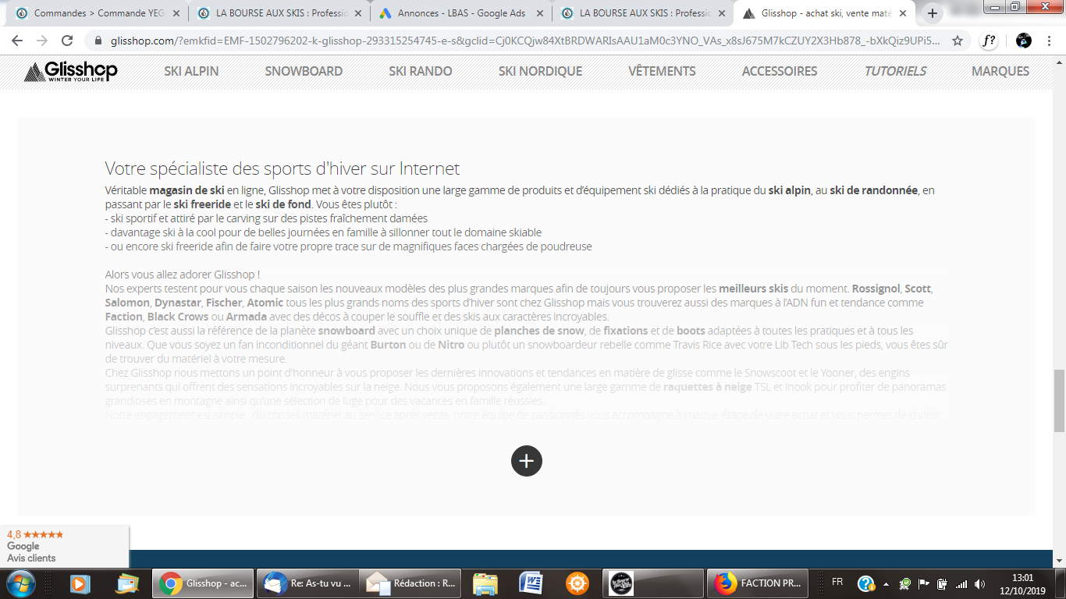Image resolution: width=1066 pixels, height=599 pixels.
Task: Go back to the previous page
Action: tap(17, 41)
